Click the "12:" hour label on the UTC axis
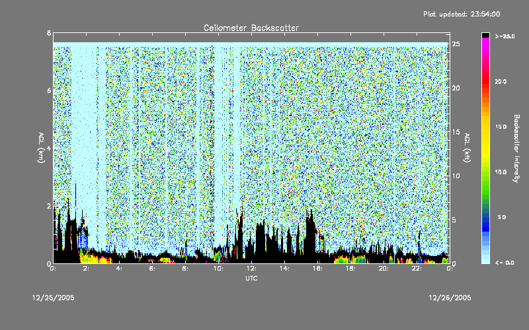 click(x=251, y=269)
